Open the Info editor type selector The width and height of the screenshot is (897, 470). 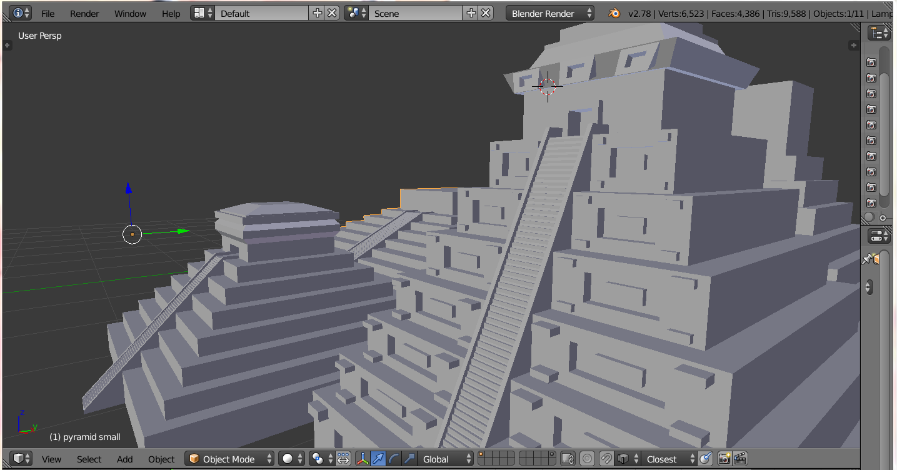[x=20, y=13]
